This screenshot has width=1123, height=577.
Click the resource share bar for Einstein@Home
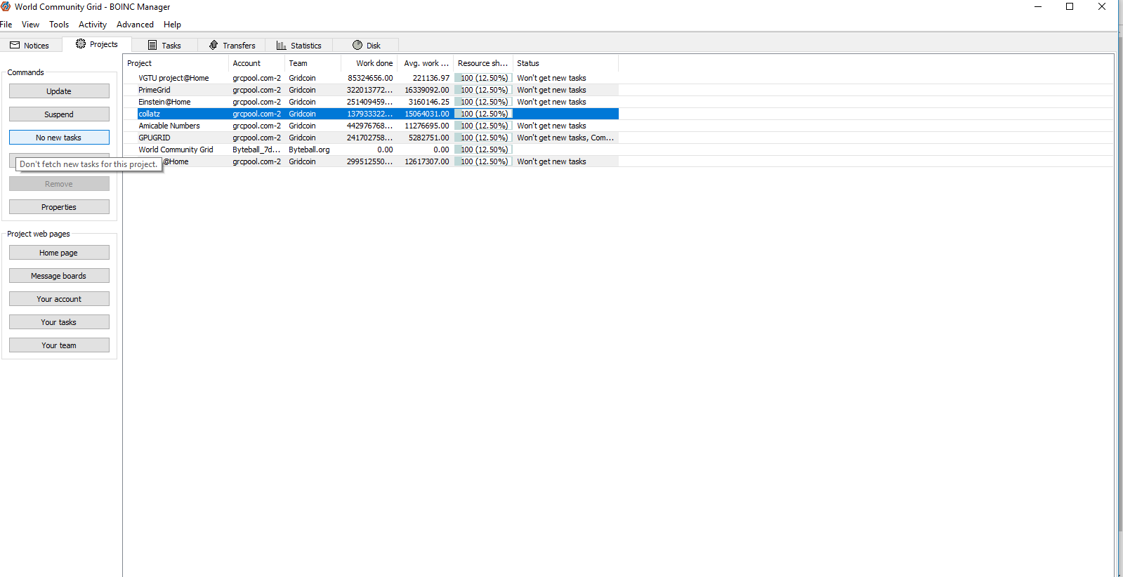click(483, 102)
